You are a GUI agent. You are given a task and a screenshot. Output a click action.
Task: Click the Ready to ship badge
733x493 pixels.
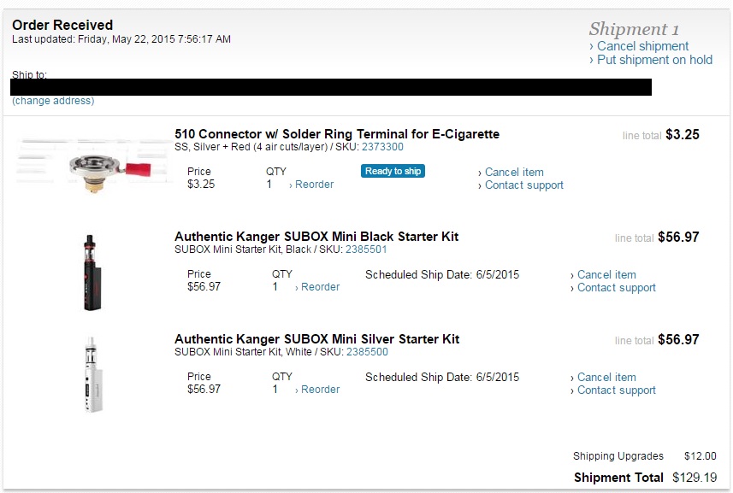click(393, 171)
